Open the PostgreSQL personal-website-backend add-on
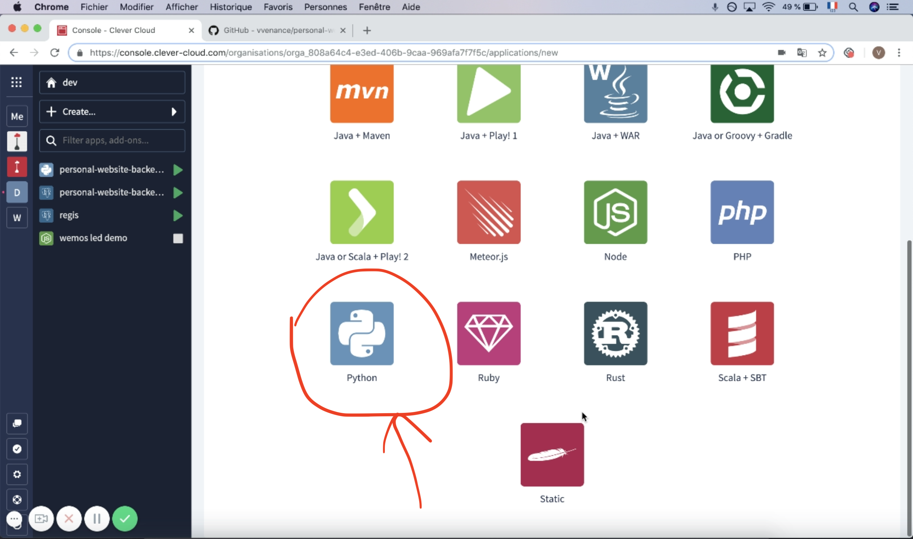The width and height of the screenshot is (913, 539). [x=112, y=192]
